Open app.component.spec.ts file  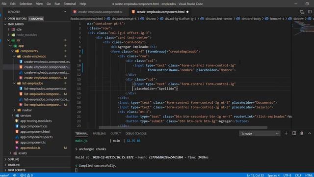click(x=36, y=137)
